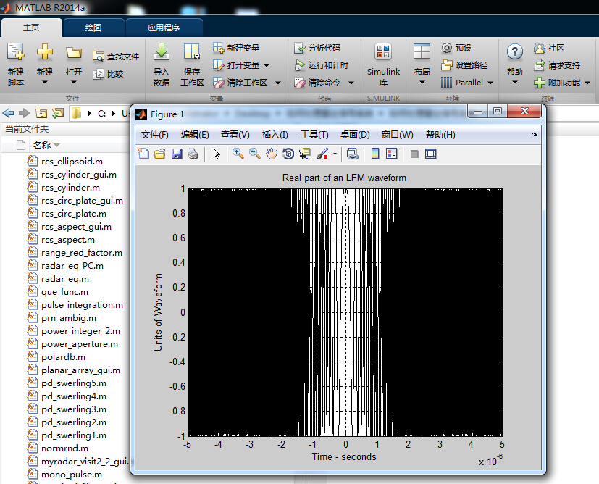Click Up One Level folder button
Image resolution: width=599 pixels, height=484 pixels.
click(x=41, y=113)
